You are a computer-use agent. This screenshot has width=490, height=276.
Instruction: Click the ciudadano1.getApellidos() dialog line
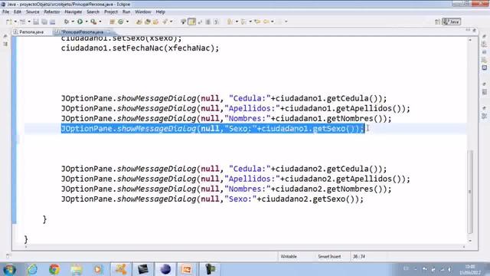235,108
